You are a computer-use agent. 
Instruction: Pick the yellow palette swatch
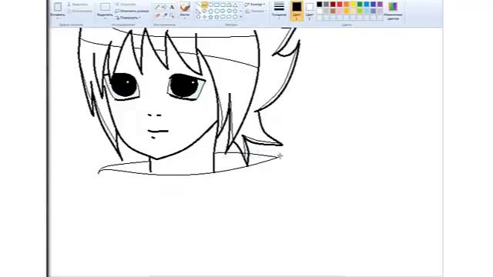point(353,5)
